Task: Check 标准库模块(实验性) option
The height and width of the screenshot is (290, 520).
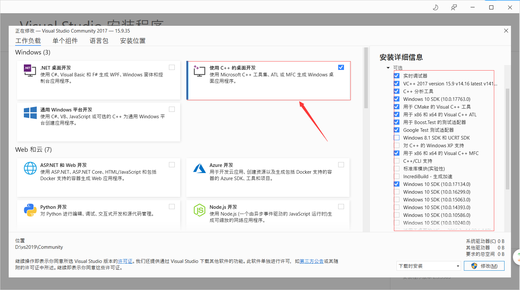Action: [x=397, y=169]
